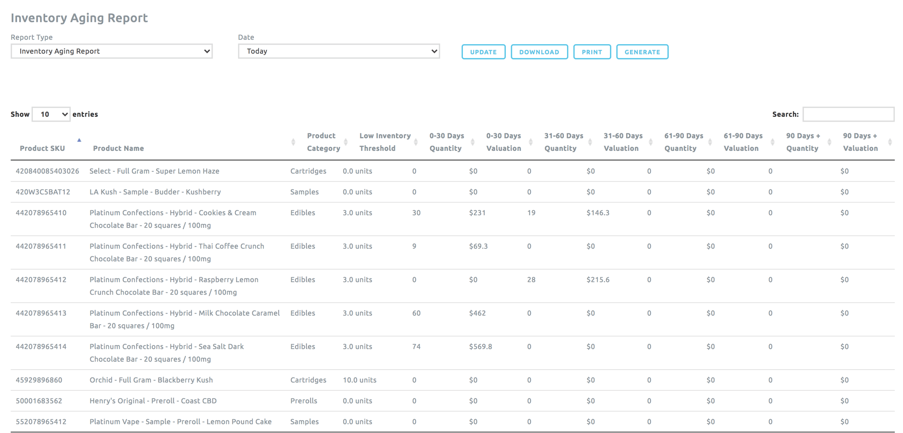Focus the table Search input field
Image resolution: width=903 pixels, height=433 pixels.
pos(848,114)
